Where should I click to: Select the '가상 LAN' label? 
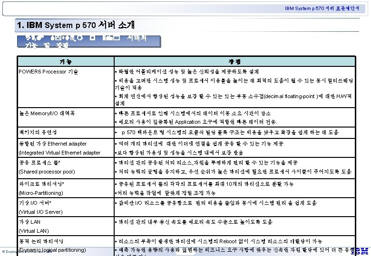click(29, 222)
